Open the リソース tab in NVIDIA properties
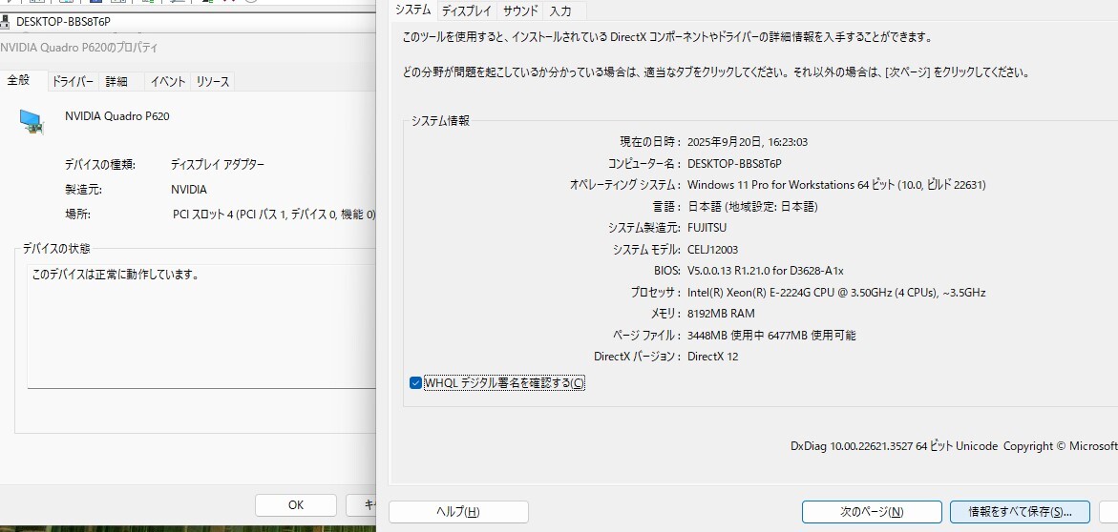 tap(213, 82)
